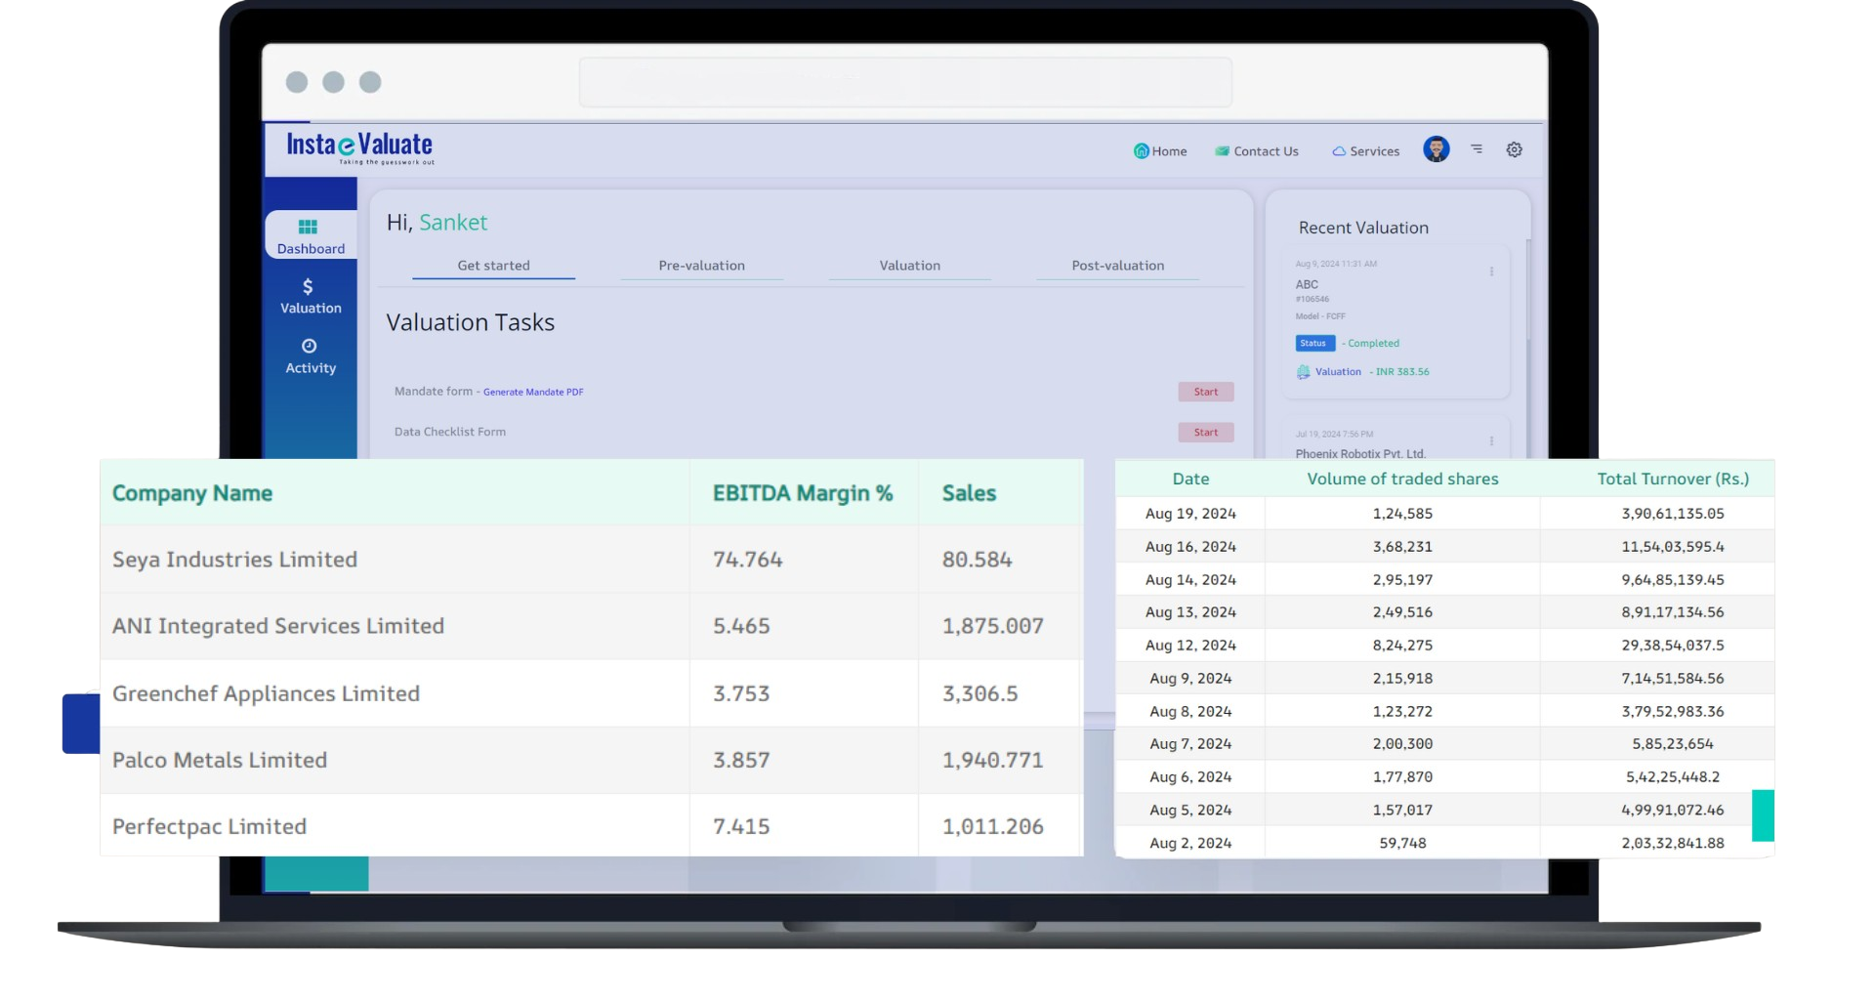
Task: Switch to the Post-valuation tab
Action: [1117, 266]
